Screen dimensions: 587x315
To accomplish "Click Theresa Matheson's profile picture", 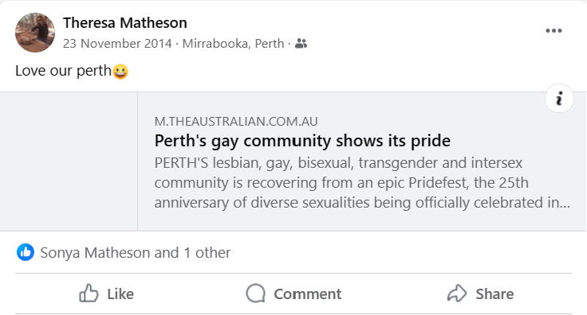I will point(35,33).
